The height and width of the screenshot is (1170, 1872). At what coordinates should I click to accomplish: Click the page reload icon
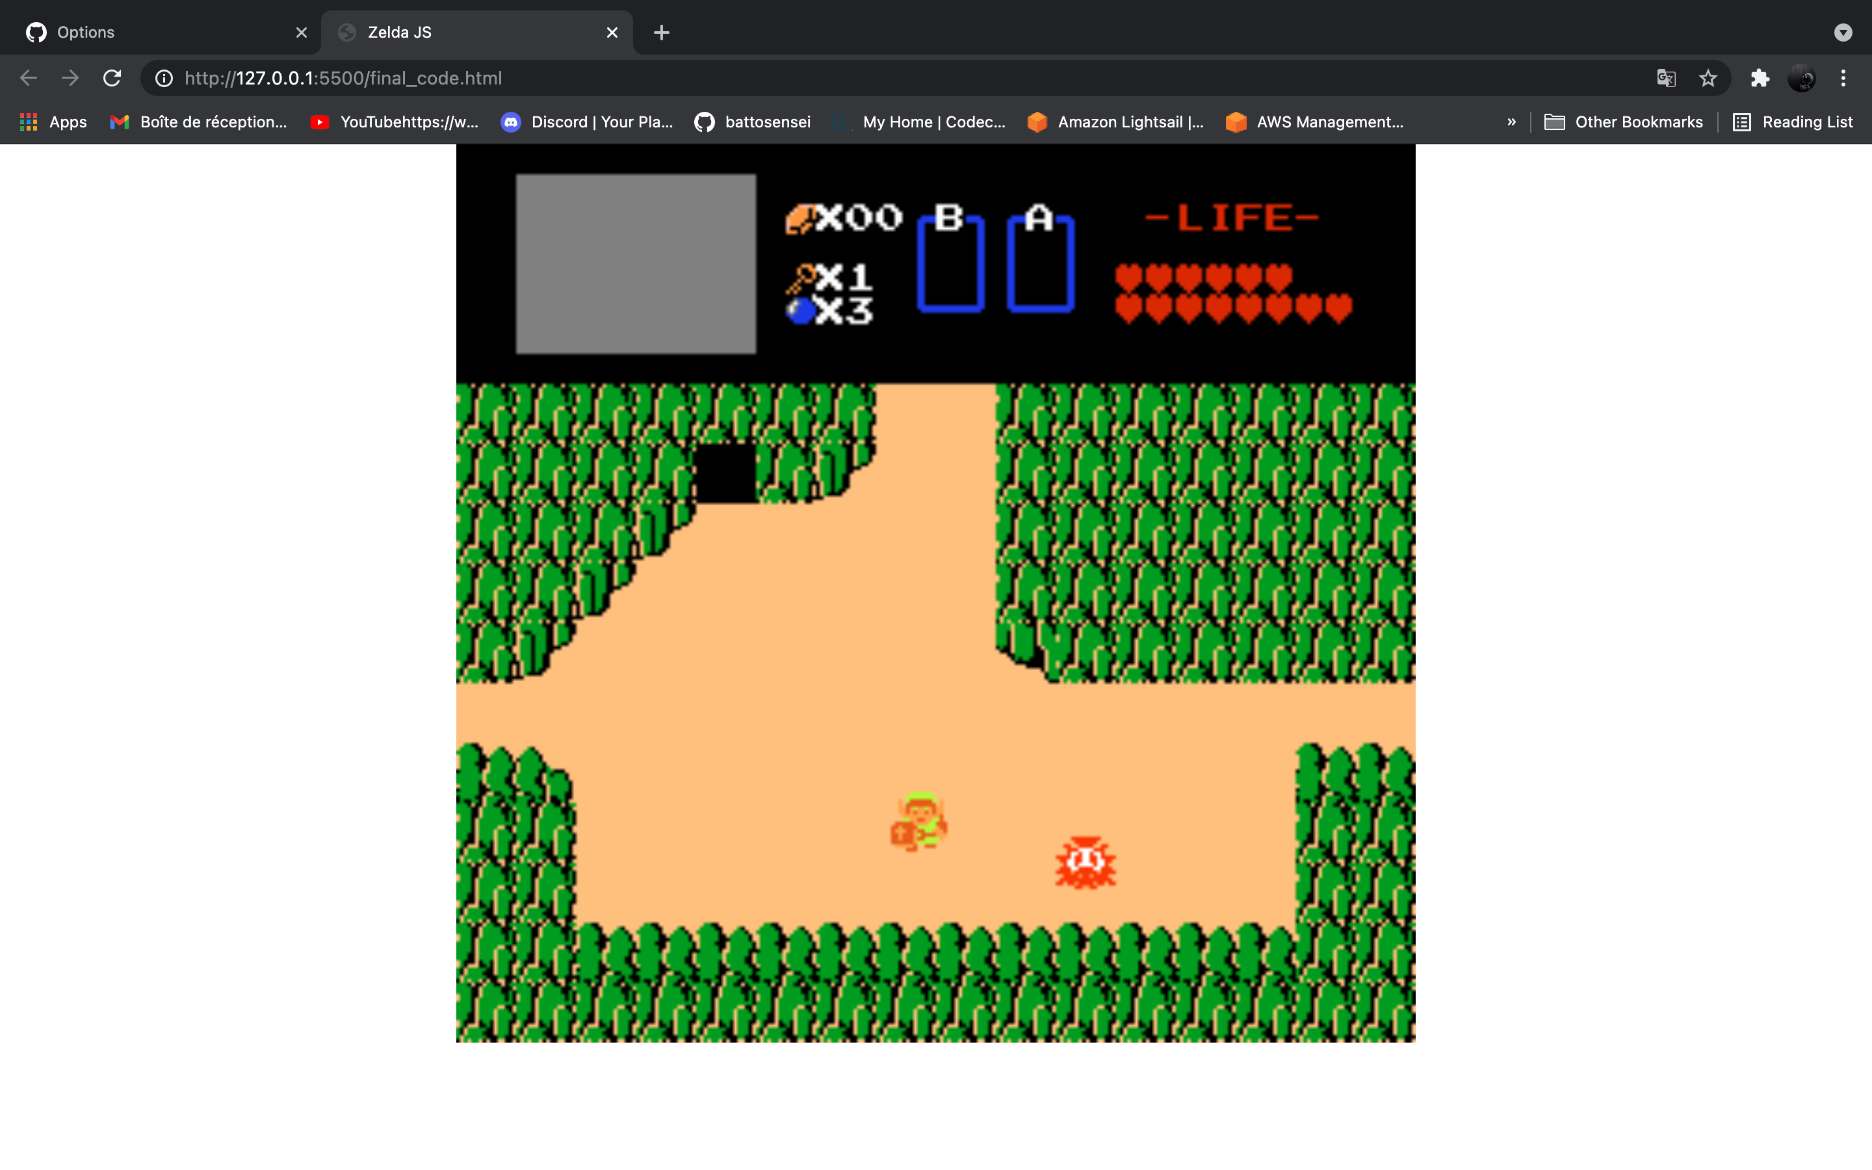[112, 77]
